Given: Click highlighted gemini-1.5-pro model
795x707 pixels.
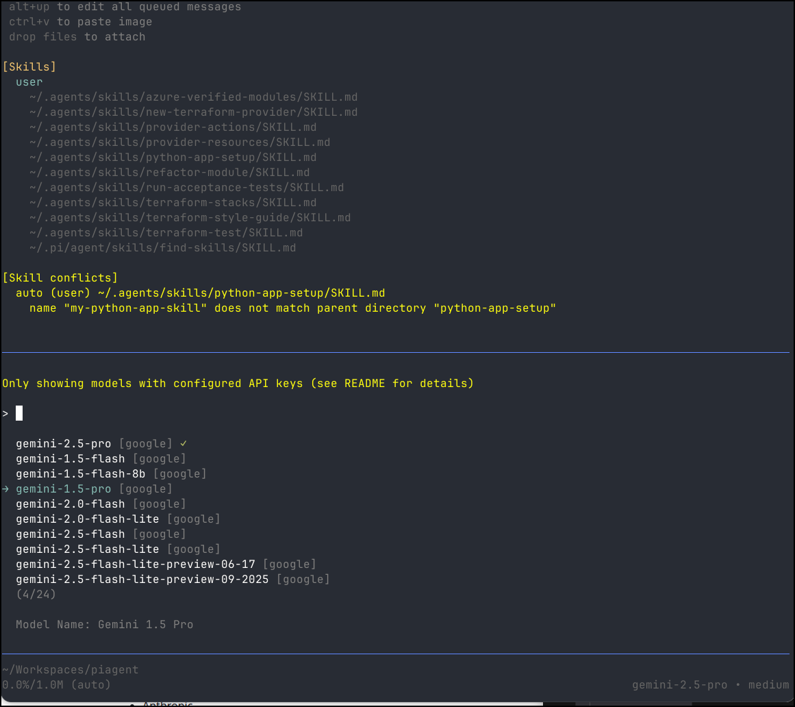Looking at the screenshot, I should (x=63, y=489).
